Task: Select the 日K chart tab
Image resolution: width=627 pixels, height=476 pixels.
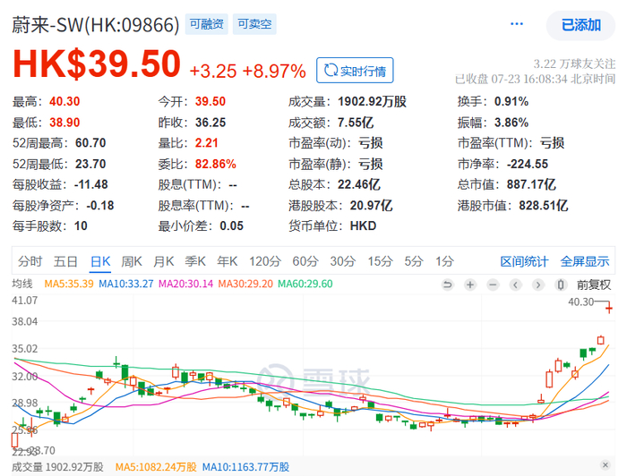Action: [x=100, y=261]
